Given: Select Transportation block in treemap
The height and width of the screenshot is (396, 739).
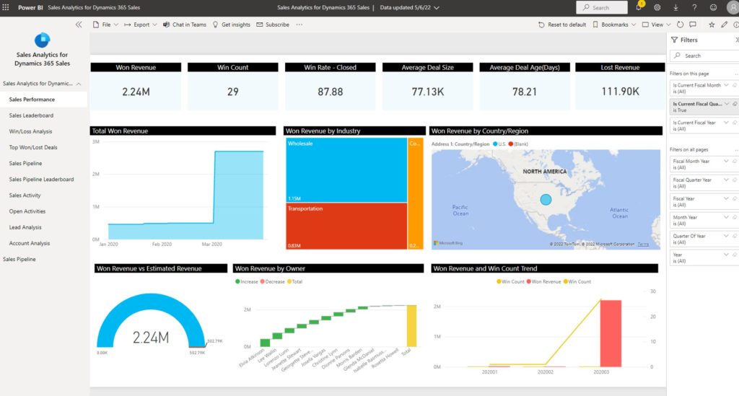Looking at the screenshot, I should (x=346, y=226).
